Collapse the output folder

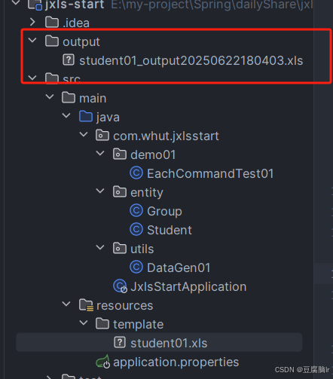(32, 40)
